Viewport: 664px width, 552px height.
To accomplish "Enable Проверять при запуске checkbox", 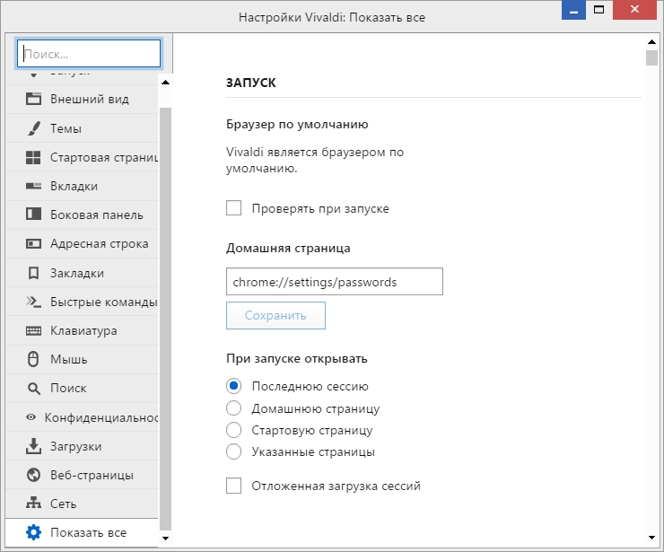I will (234, 208).
